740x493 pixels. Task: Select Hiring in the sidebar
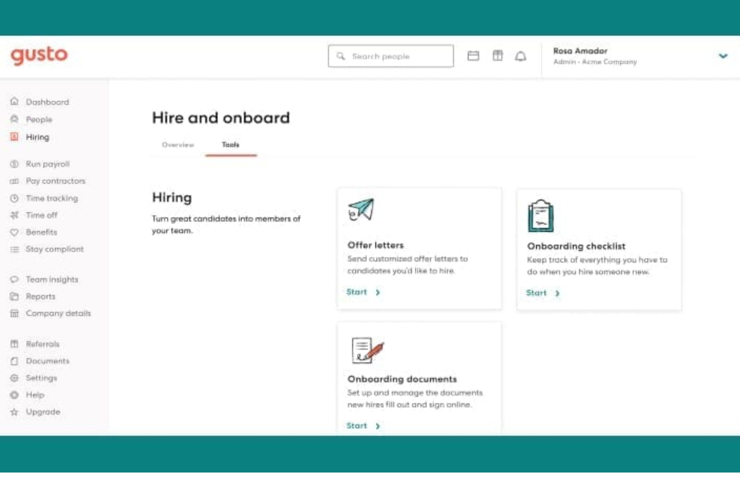[37, 137]
